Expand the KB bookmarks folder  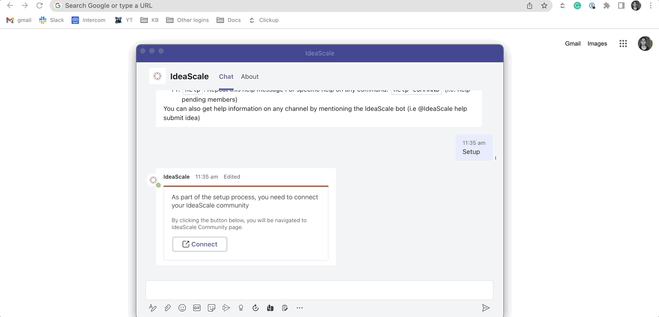[150, 20]
